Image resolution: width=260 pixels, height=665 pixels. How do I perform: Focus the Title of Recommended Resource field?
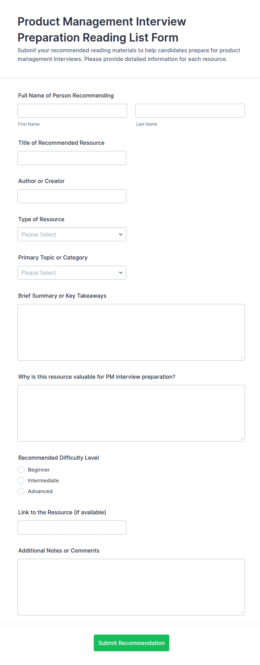pos(72,158)
